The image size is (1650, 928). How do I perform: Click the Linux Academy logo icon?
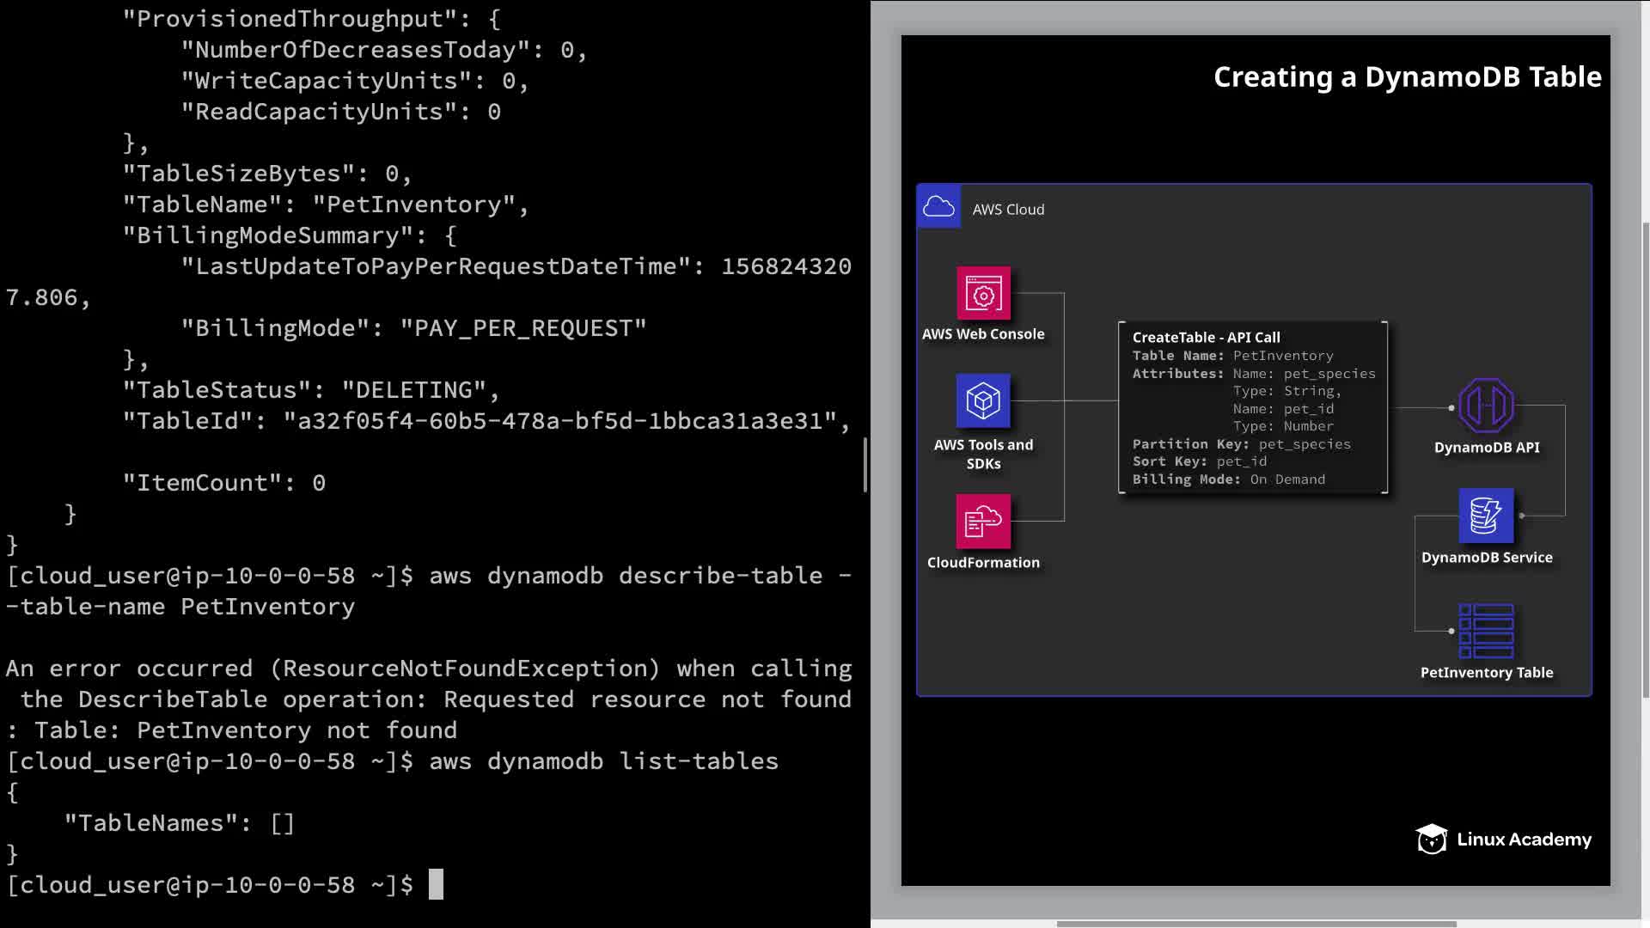coord(1432,839)
